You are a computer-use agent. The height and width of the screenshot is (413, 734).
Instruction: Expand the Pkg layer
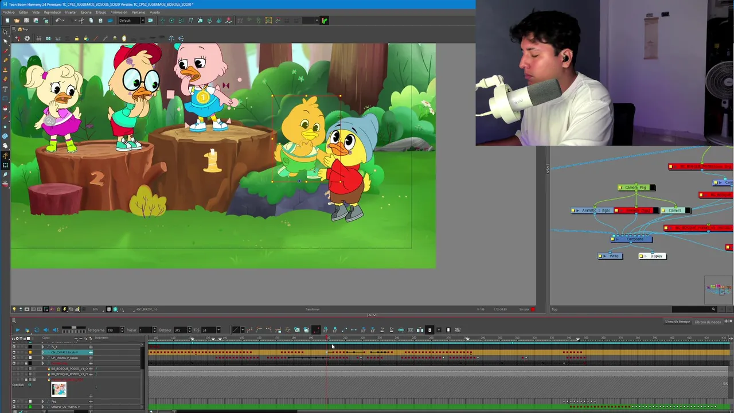point(43,402)
